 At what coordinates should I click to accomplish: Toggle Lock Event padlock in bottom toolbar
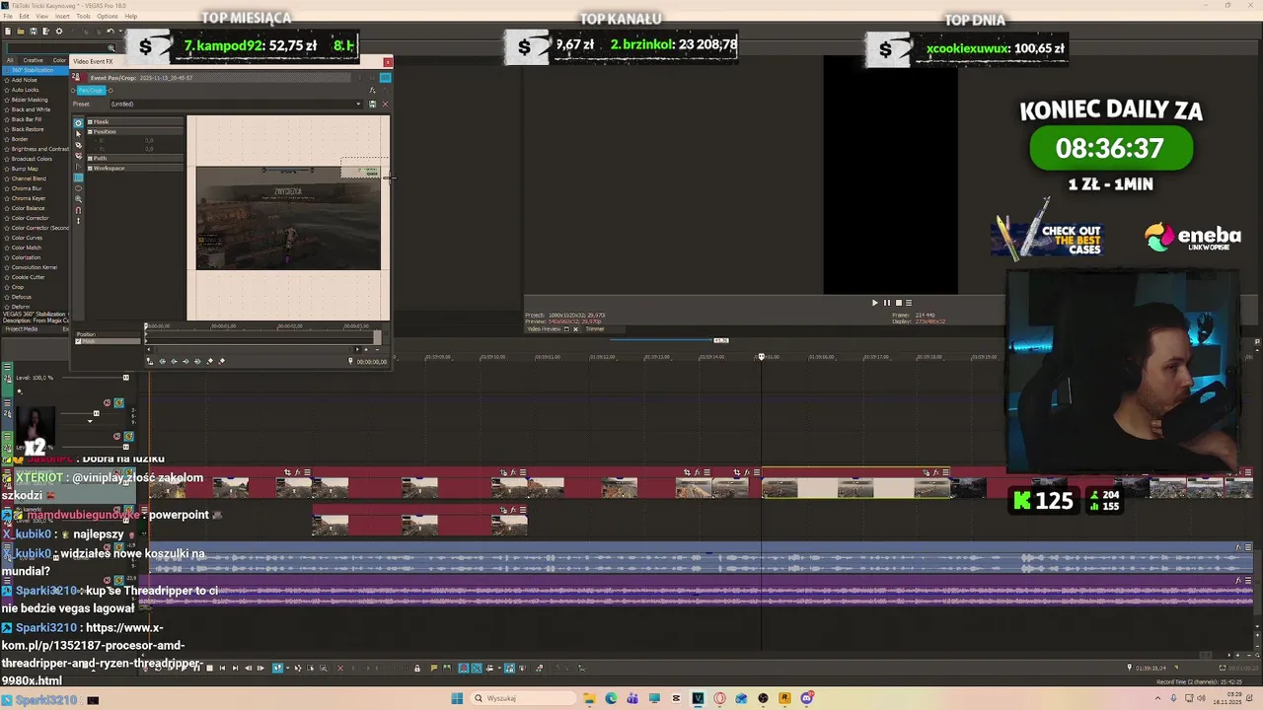pos(417,669)
